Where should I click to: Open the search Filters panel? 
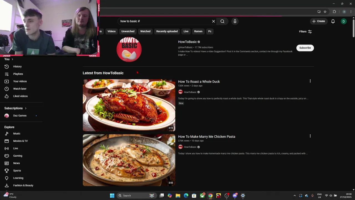305,32
